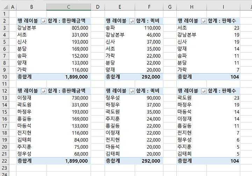Select the total 1,899,000 in row 10
The height and width of the screenshot is (176, 252).
69,77
